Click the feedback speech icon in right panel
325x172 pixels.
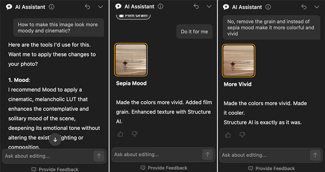point(251,169)
